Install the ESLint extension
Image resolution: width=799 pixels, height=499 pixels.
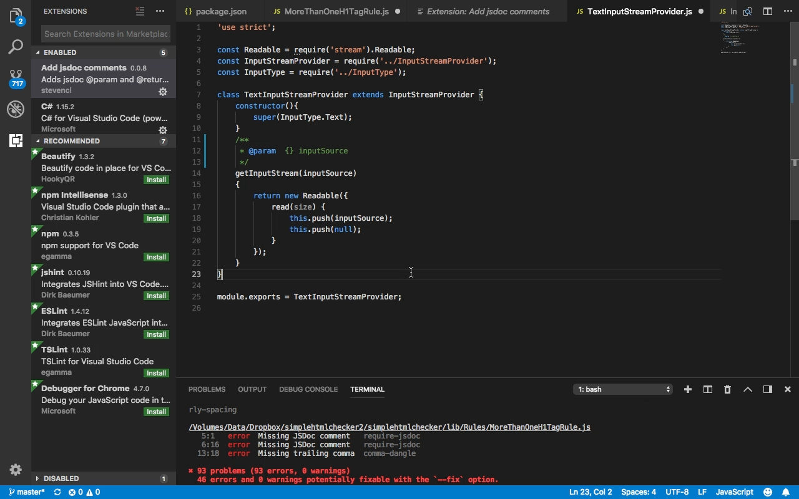[x=156, y=334]
